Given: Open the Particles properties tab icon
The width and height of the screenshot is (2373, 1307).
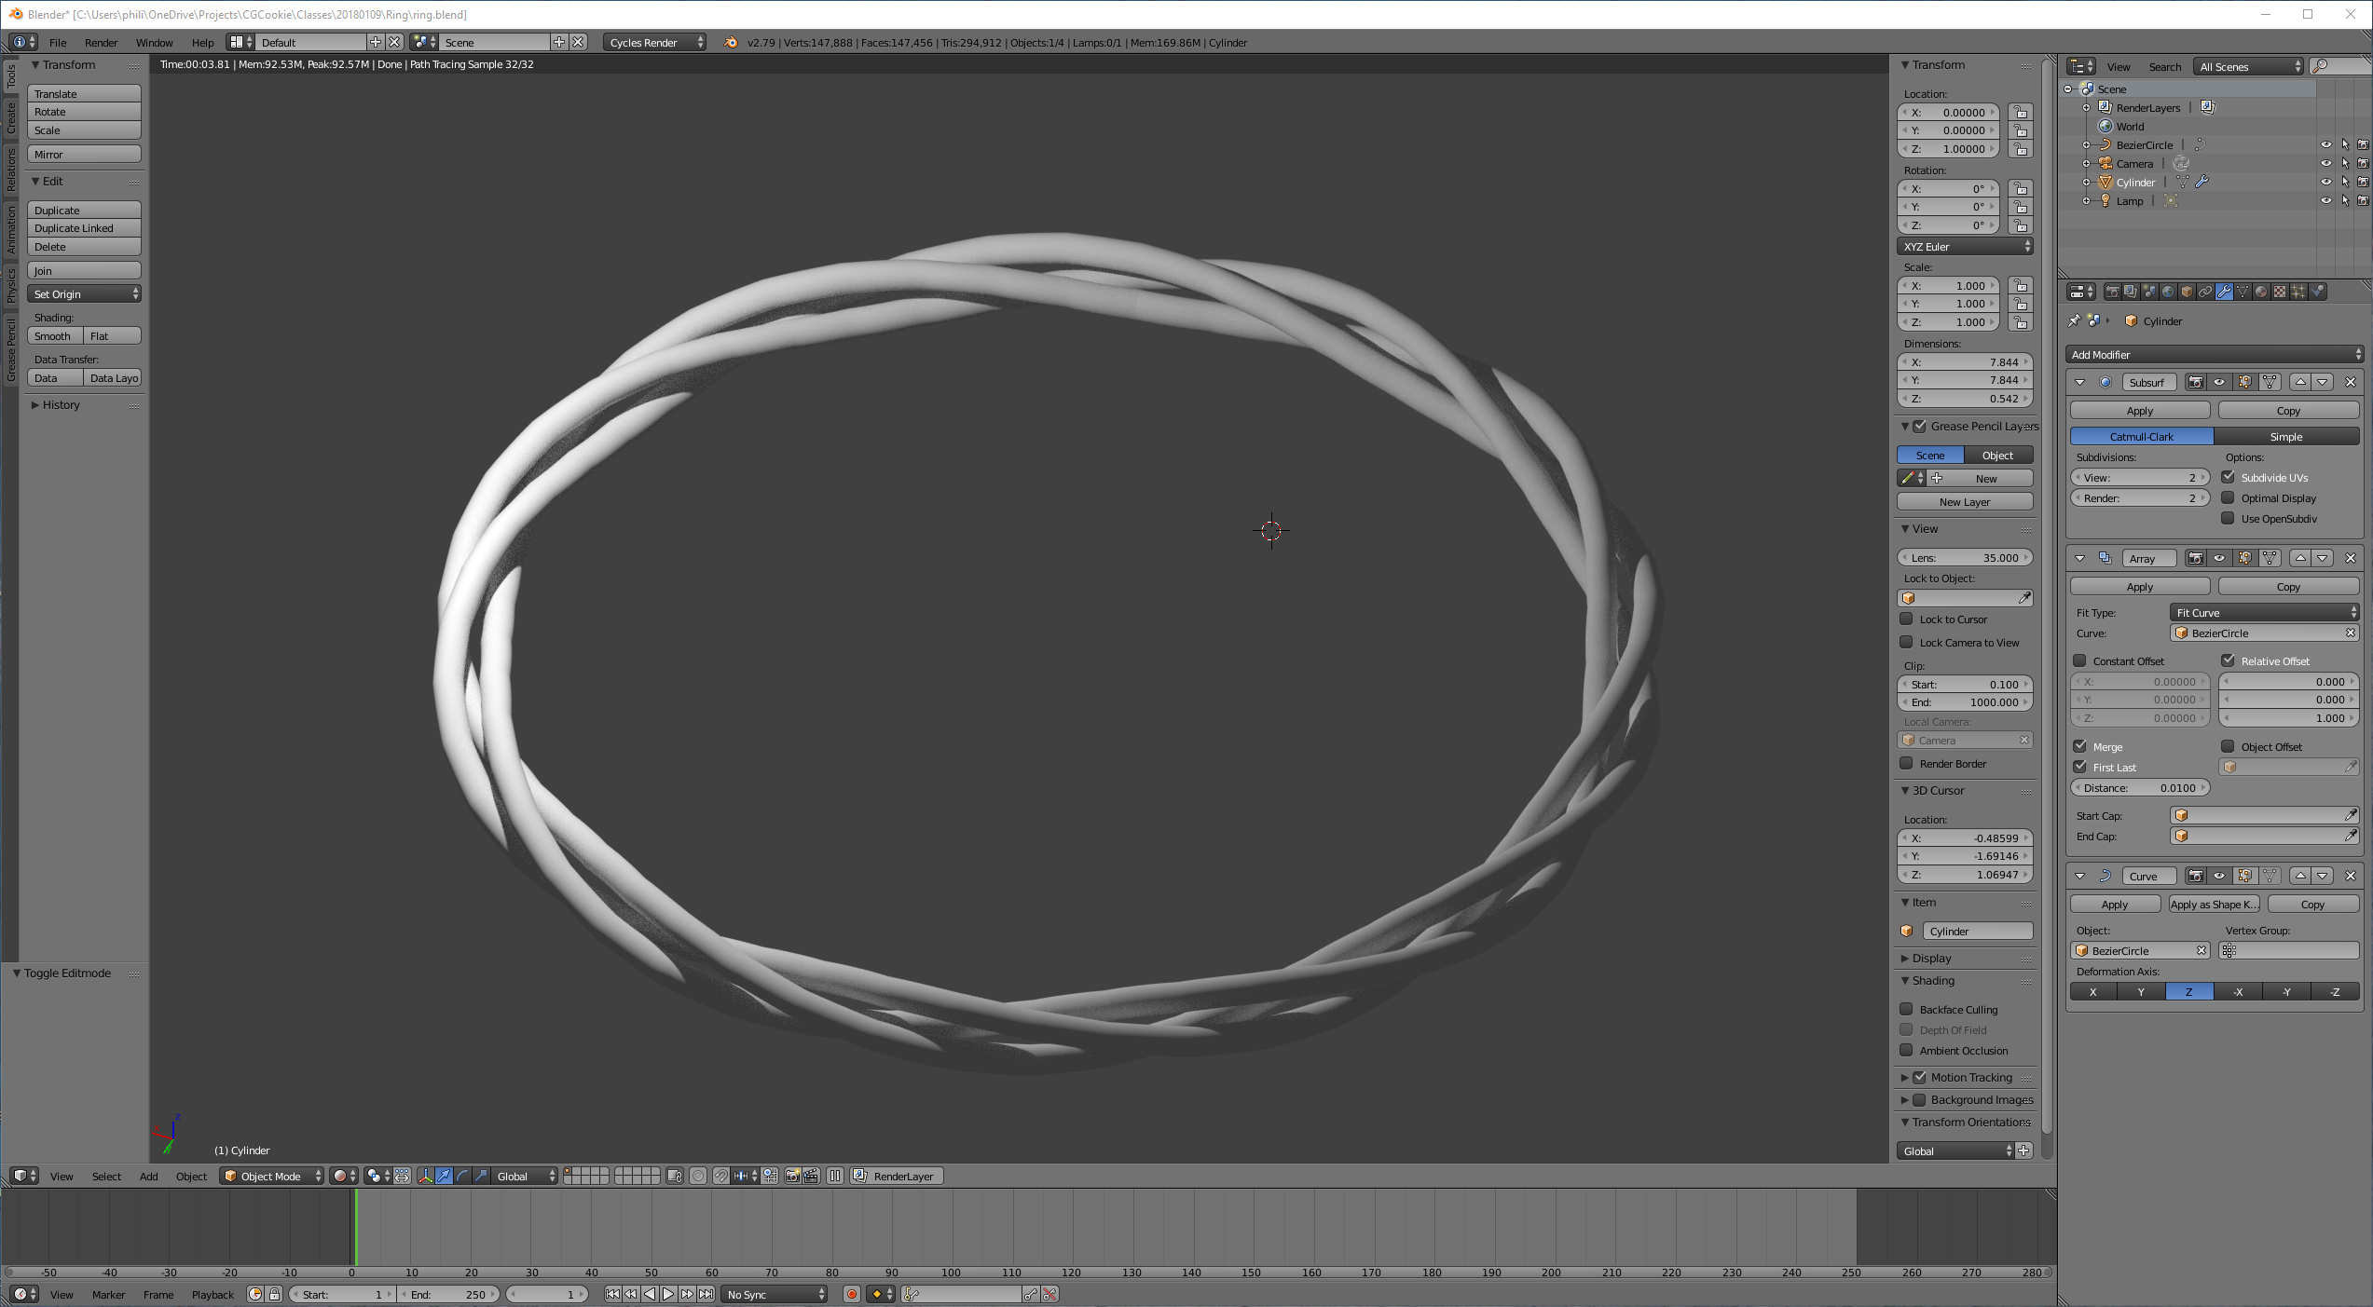Looking at the screenshot, I should click(2298, 292).
